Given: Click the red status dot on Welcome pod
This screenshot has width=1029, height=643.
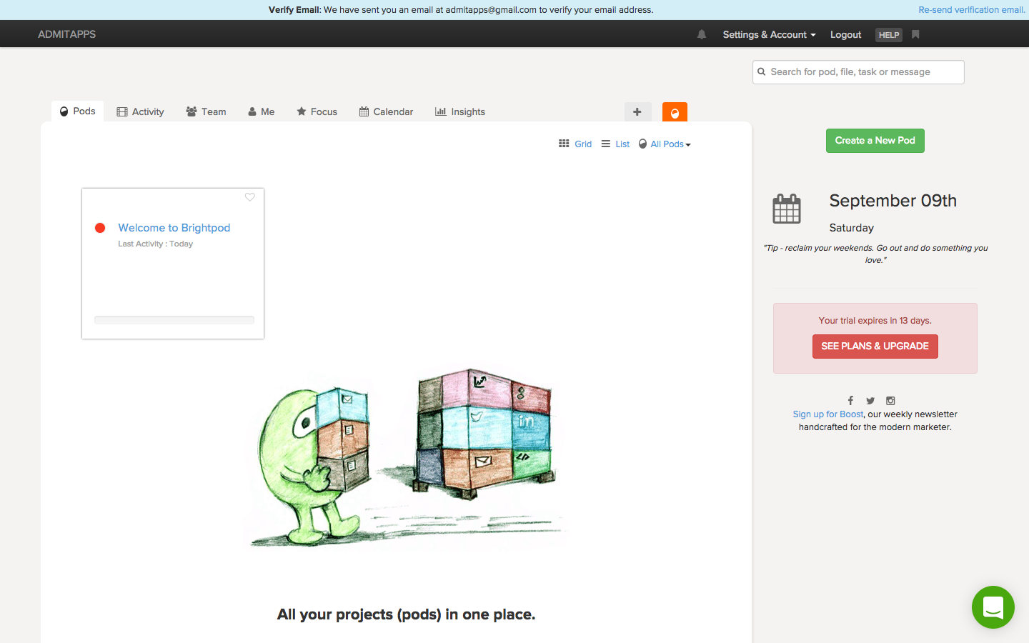Looking at the screenshot, I should (100, 228).
